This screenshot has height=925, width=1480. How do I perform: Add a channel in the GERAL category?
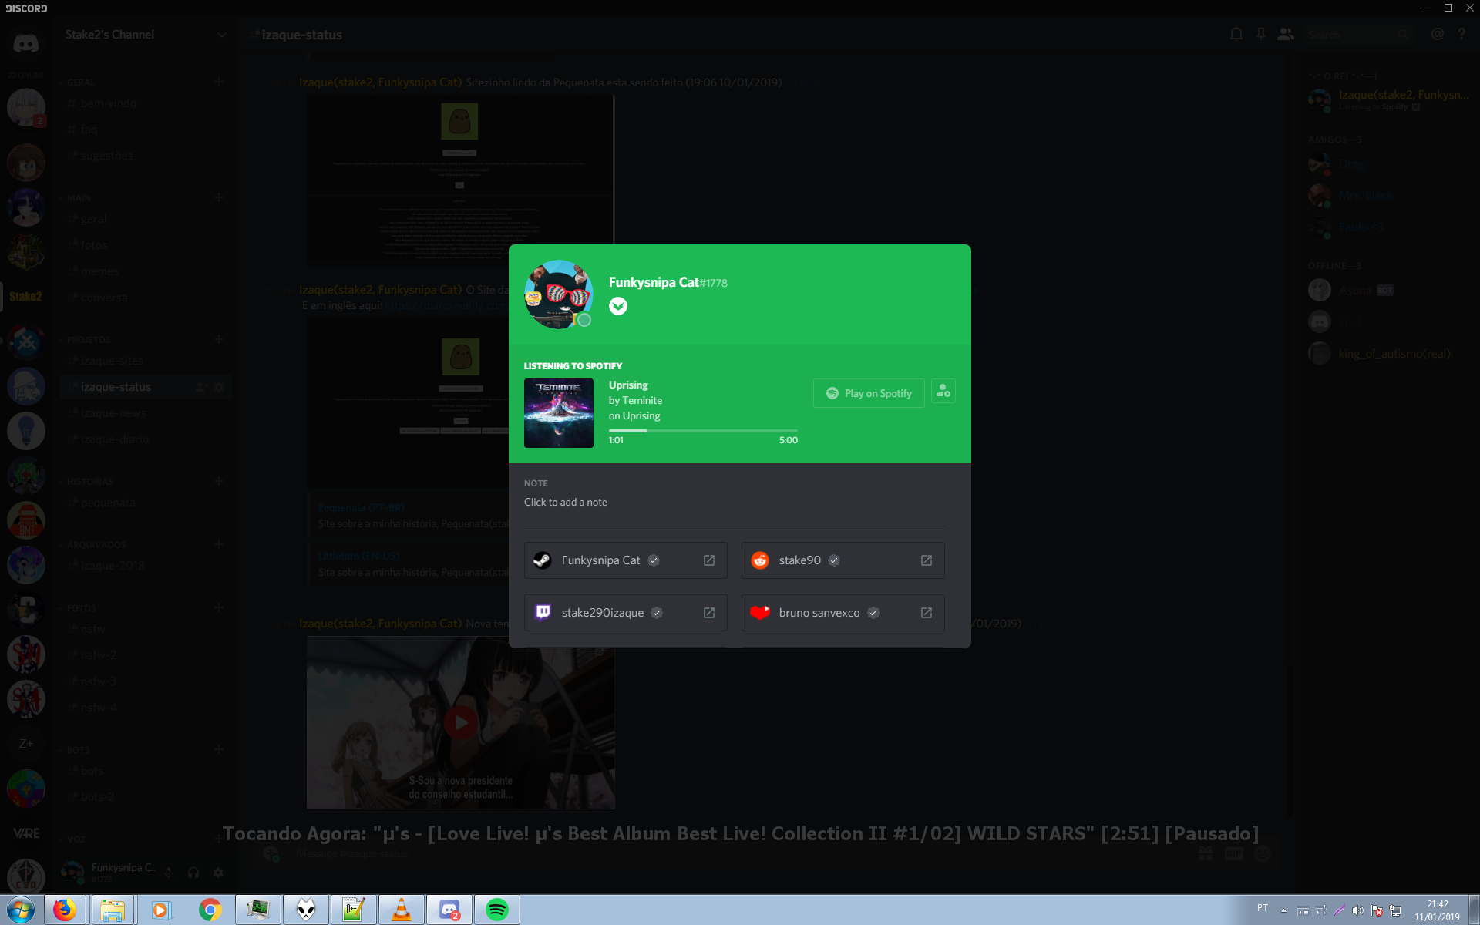pos(219,82)
